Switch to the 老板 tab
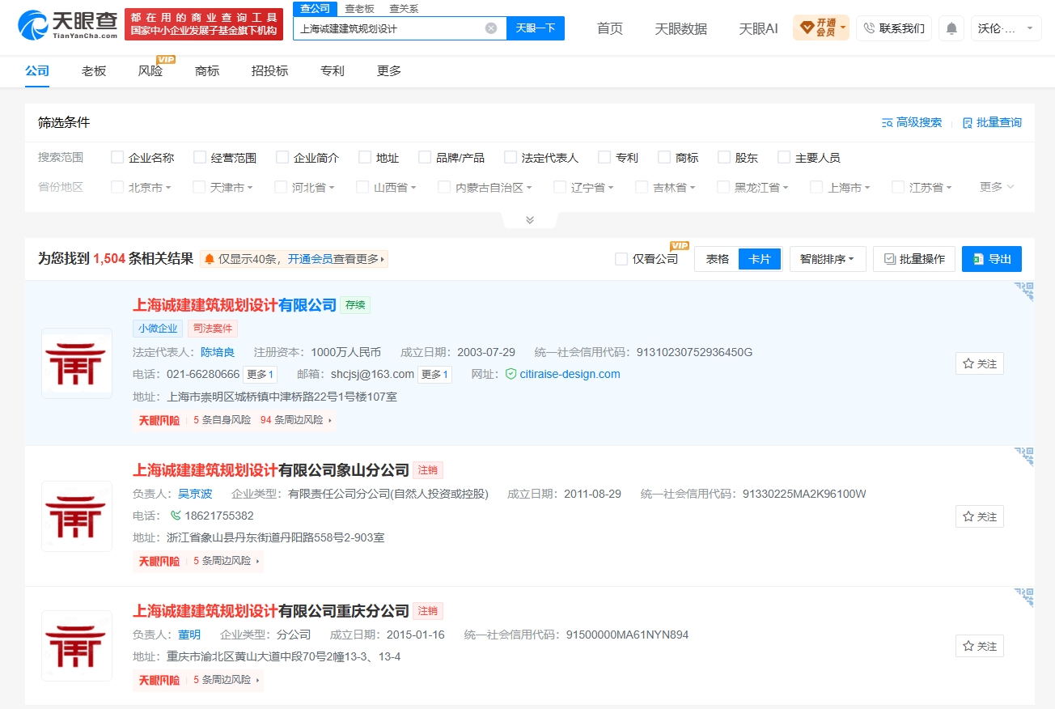 [x=94, y=70]
